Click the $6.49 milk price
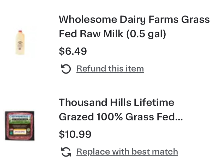The height and width of the screenshot is (163, 216). click(73, 51)
